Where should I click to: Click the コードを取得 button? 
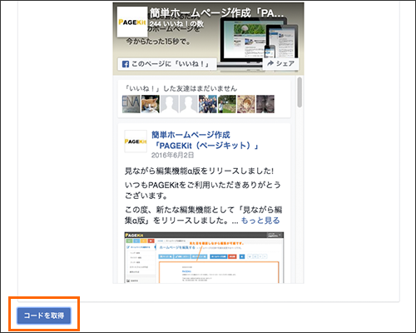pyautogui.click(x=44, y=316)
